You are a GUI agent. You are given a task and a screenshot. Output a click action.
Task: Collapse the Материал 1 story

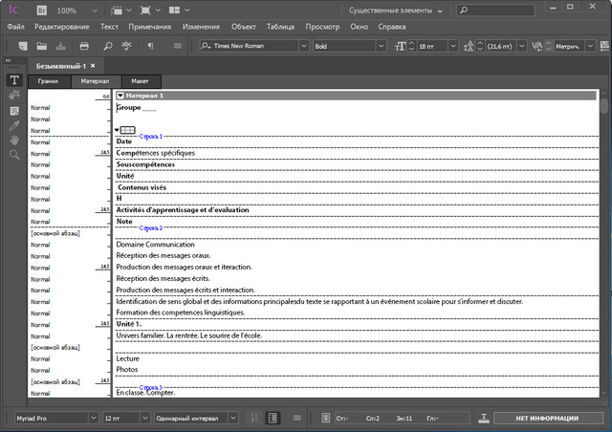[x=120, y=96]
